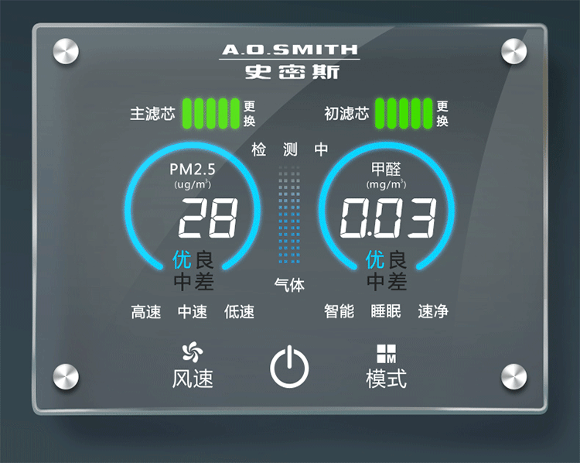Screen dimensions: 580x463
Task: Click the A.O.SMITH brand logo
Action: 290,50
